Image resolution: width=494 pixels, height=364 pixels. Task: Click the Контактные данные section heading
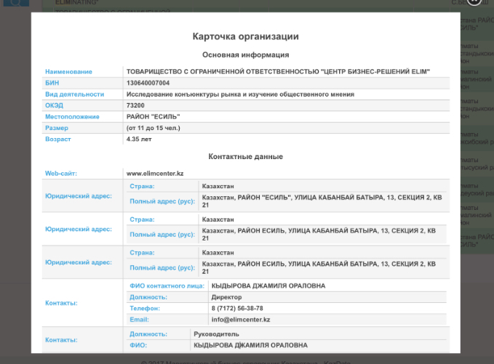pos(246,157)
